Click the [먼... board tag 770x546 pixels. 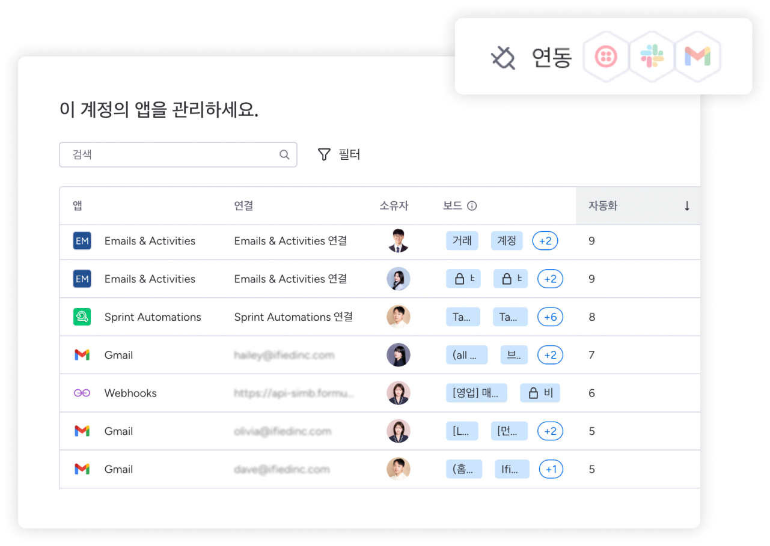pos(509,431)
